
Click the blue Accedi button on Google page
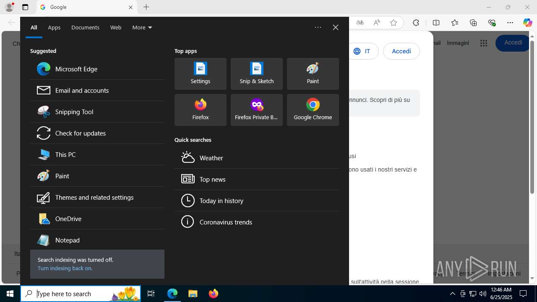[513, 43]
